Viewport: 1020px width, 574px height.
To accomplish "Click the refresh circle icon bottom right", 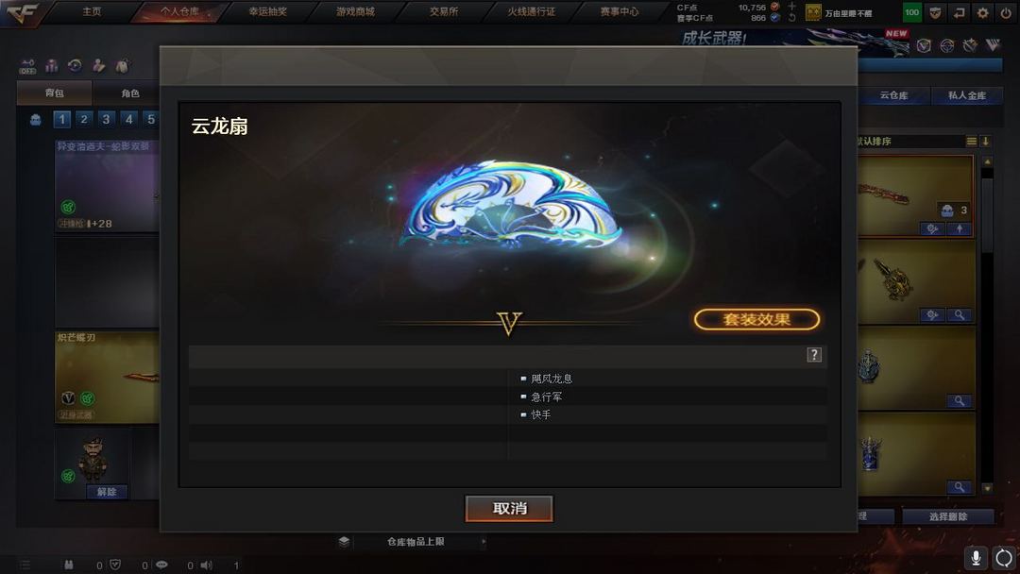I will pos(1004,558).
